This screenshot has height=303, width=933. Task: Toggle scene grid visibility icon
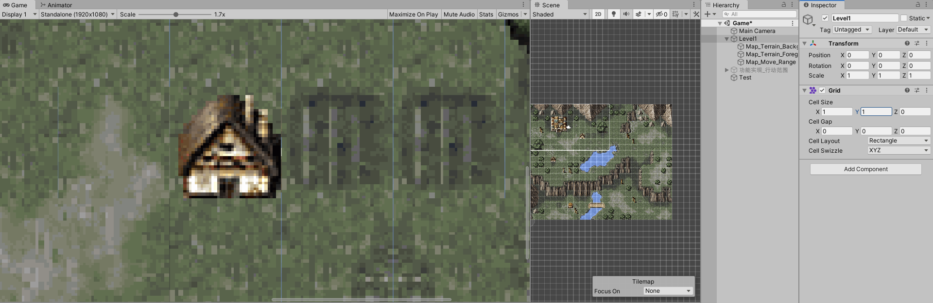(675, 14)
